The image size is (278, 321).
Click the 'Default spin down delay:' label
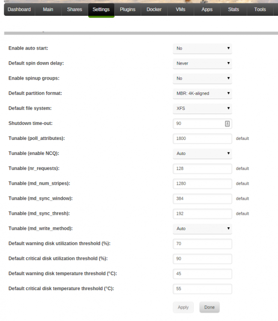[x=36, y=63]
